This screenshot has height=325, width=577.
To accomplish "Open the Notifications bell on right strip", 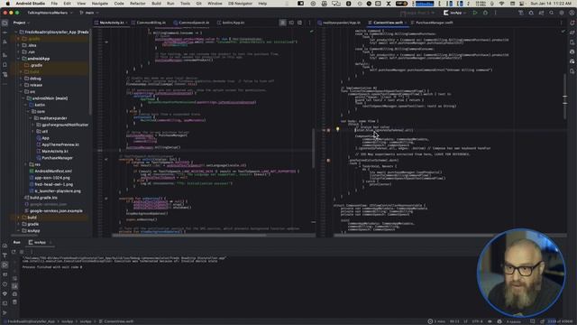I will coord(572,23).
